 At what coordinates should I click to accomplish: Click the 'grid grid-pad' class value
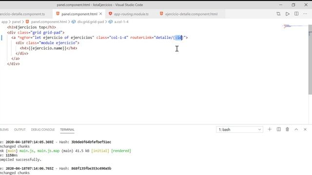coord(47,33)
